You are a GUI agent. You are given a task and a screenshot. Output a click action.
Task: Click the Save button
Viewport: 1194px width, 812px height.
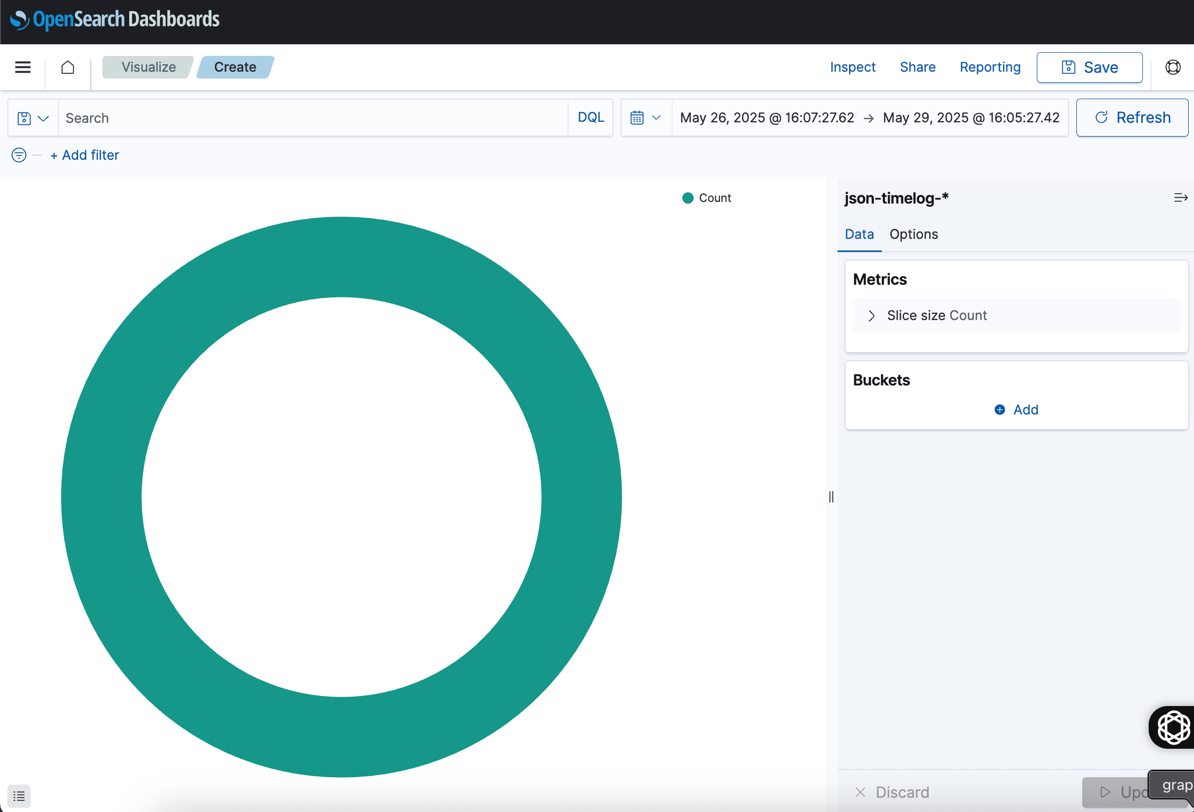[1089, 67]
